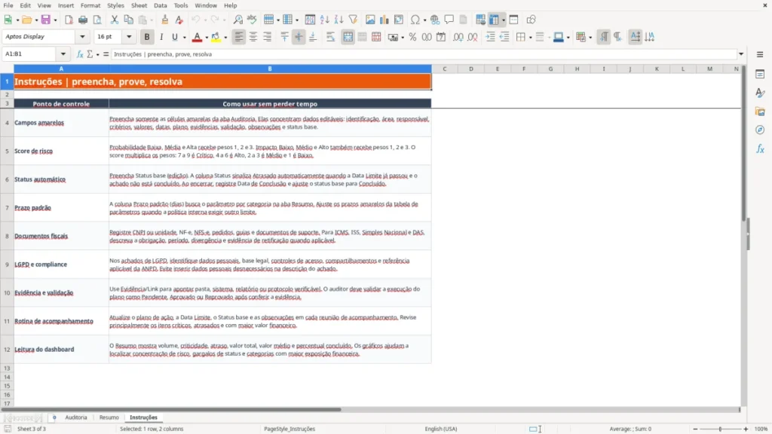Insert a special character
Screen dimensions: 772x434
[415, 20]
